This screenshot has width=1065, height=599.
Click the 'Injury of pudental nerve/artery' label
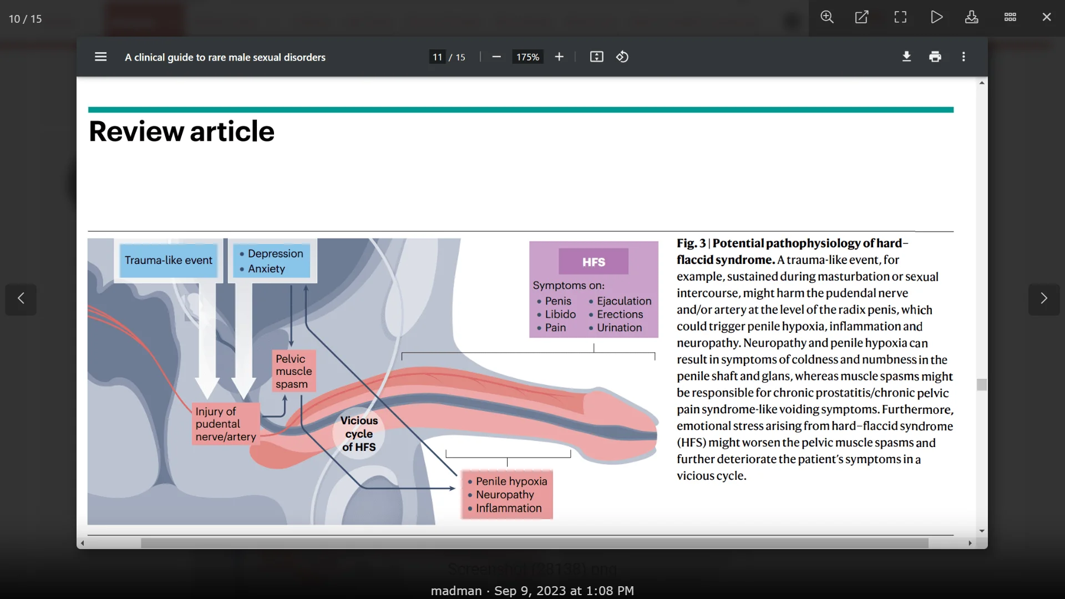pyautogui.click(x=226, y=424)
